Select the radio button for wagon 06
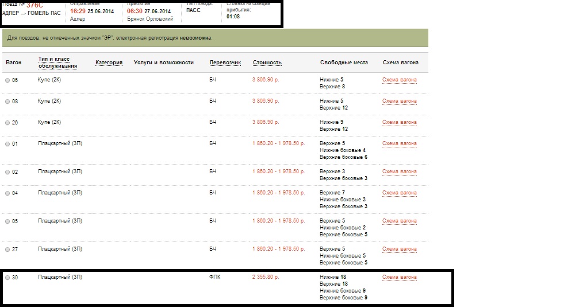The image size is (583, 308). coord(7,80)
